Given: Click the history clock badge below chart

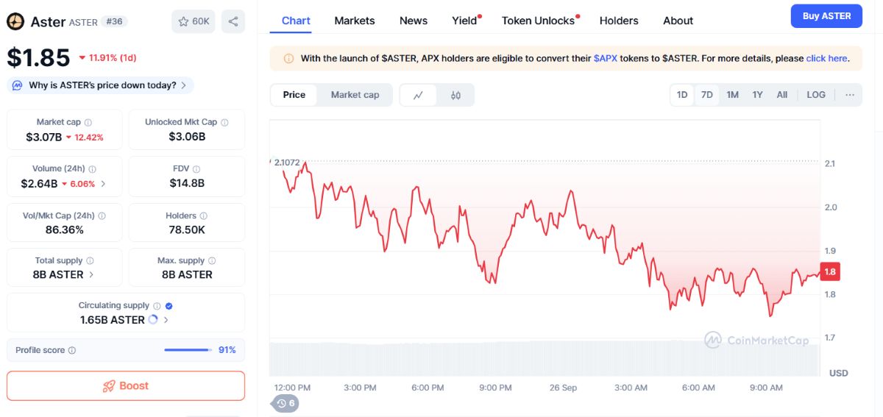Looking at the screenshot, I should click(286, 403).
